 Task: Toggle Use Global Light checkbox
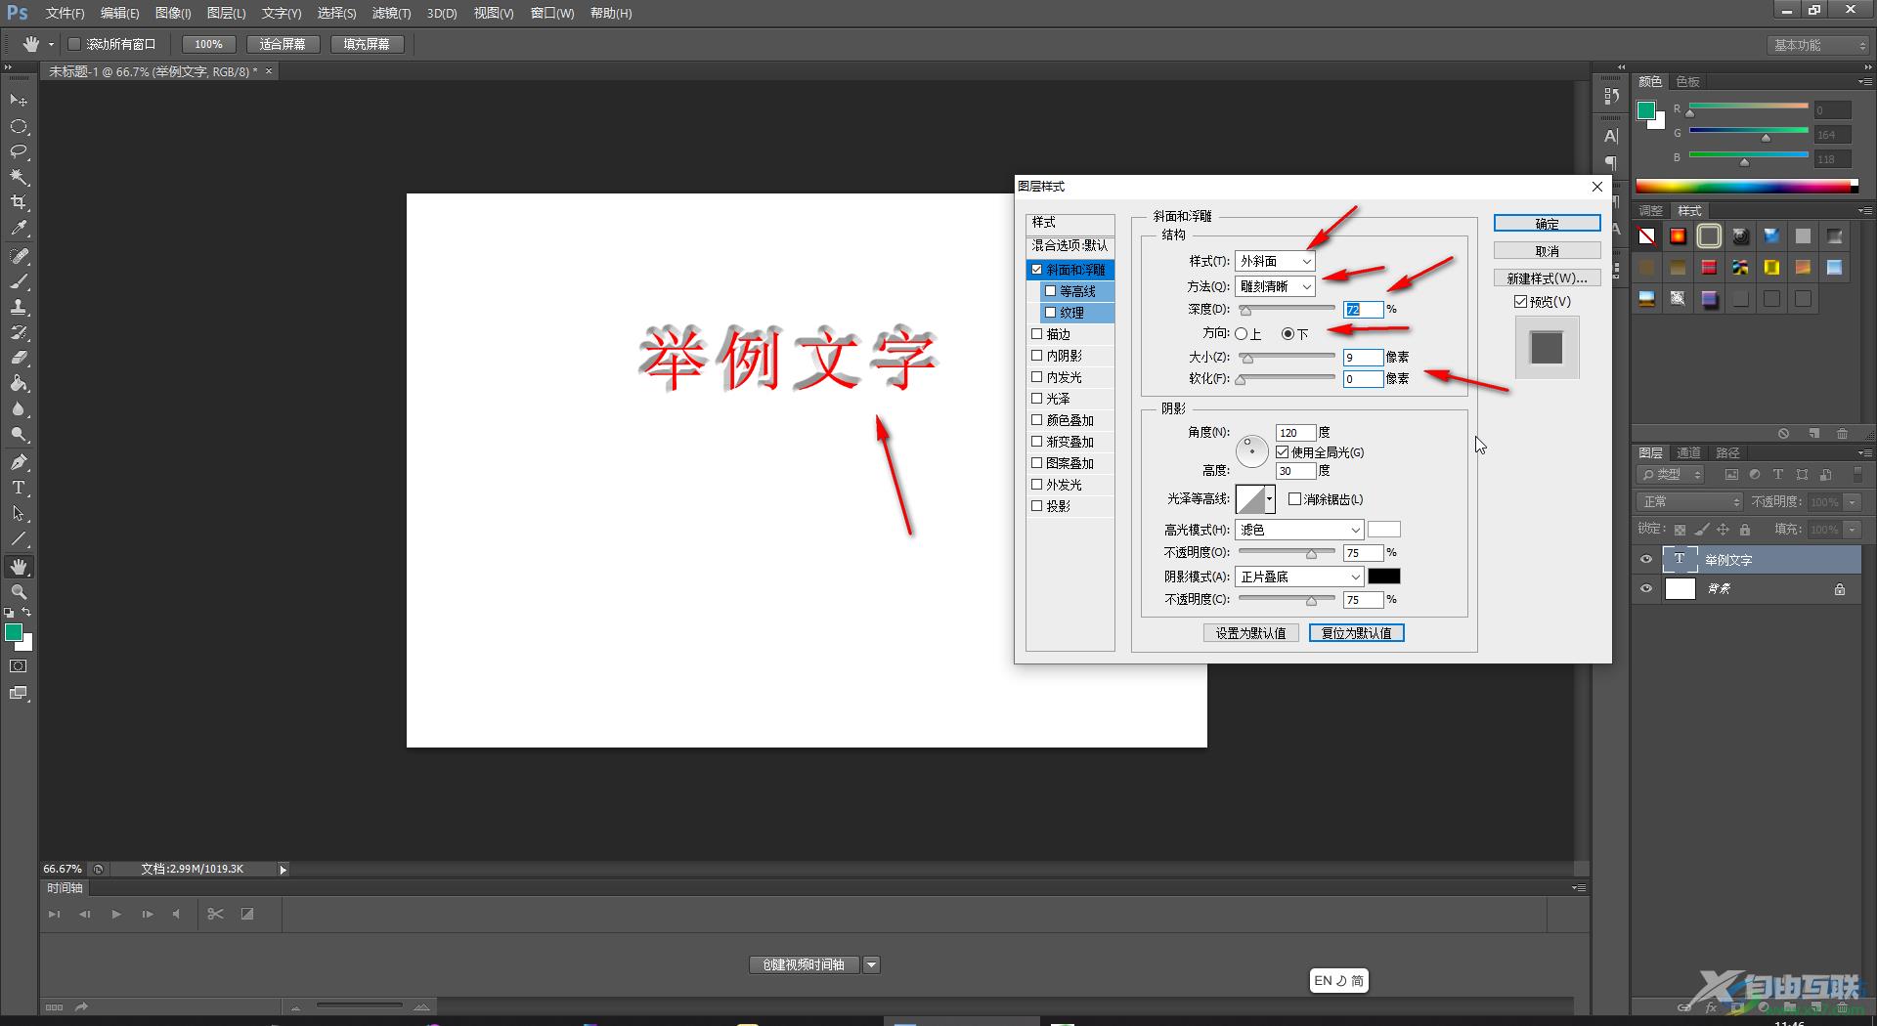(1283, 452)
